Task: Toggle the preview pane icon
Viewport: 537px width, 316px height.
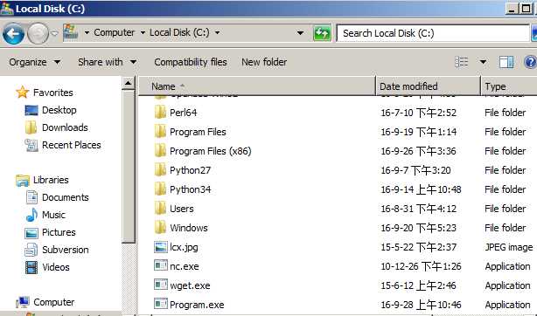Action: (506, 62)
